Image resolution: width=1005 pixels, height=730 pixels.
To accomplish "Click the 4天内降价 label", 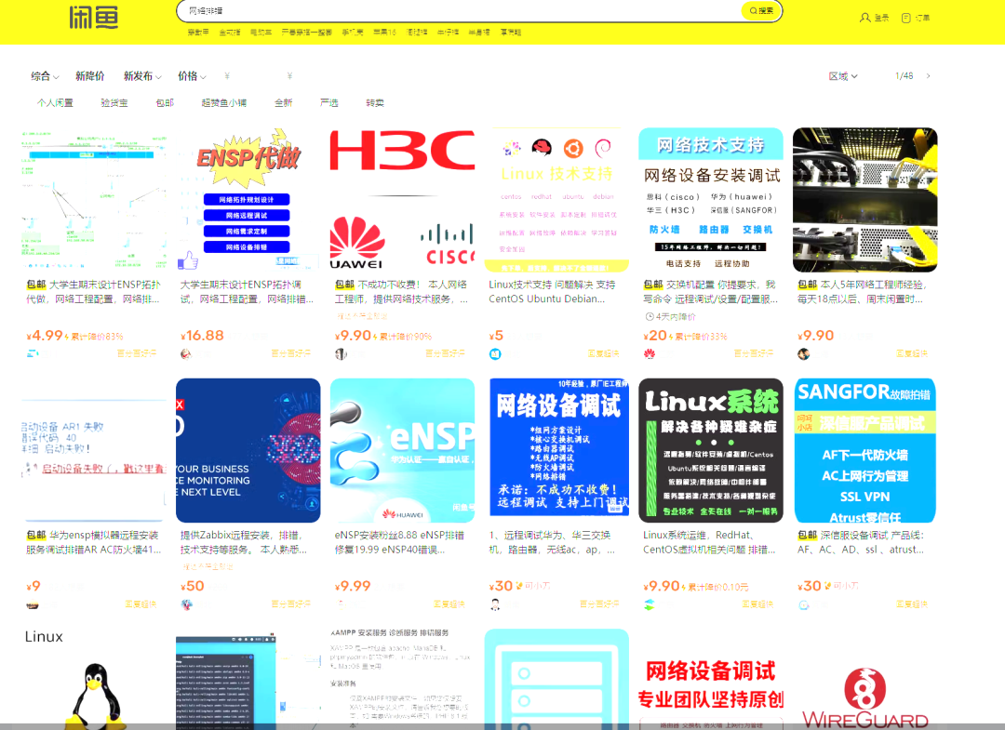I will (x=670, y=317).
